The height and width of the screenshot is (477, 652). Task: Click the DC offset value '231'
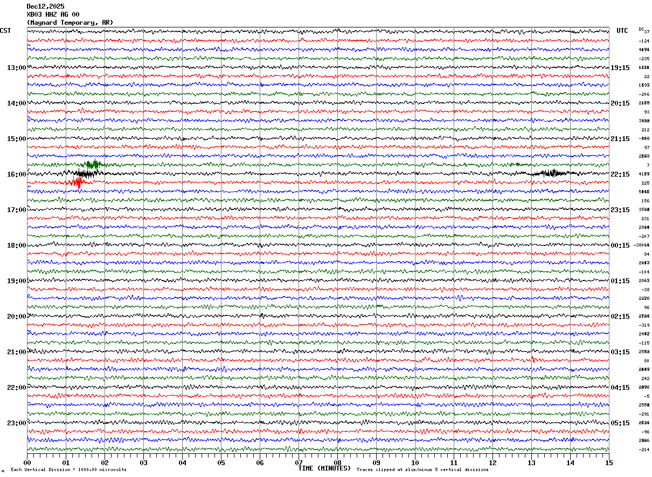(645, 219)
